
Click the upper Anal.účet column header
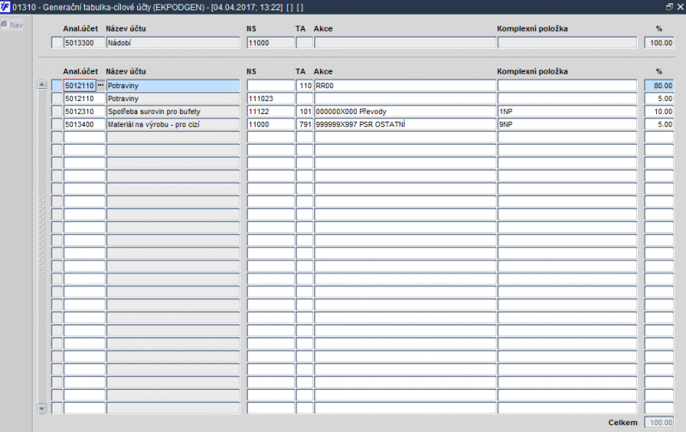[81, 28]
